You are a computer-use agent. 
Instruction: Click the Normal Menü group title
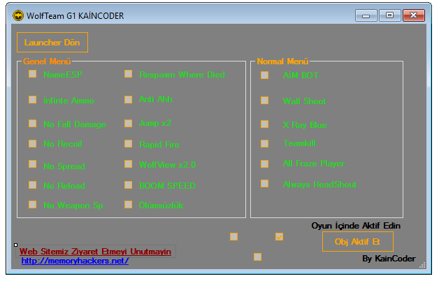click(282, 62)
